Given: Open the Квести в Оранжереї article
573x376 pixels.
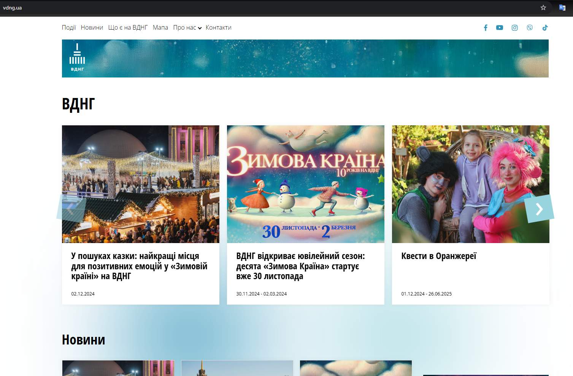Looking at the screenshot, I should click(x=438, y=256).
